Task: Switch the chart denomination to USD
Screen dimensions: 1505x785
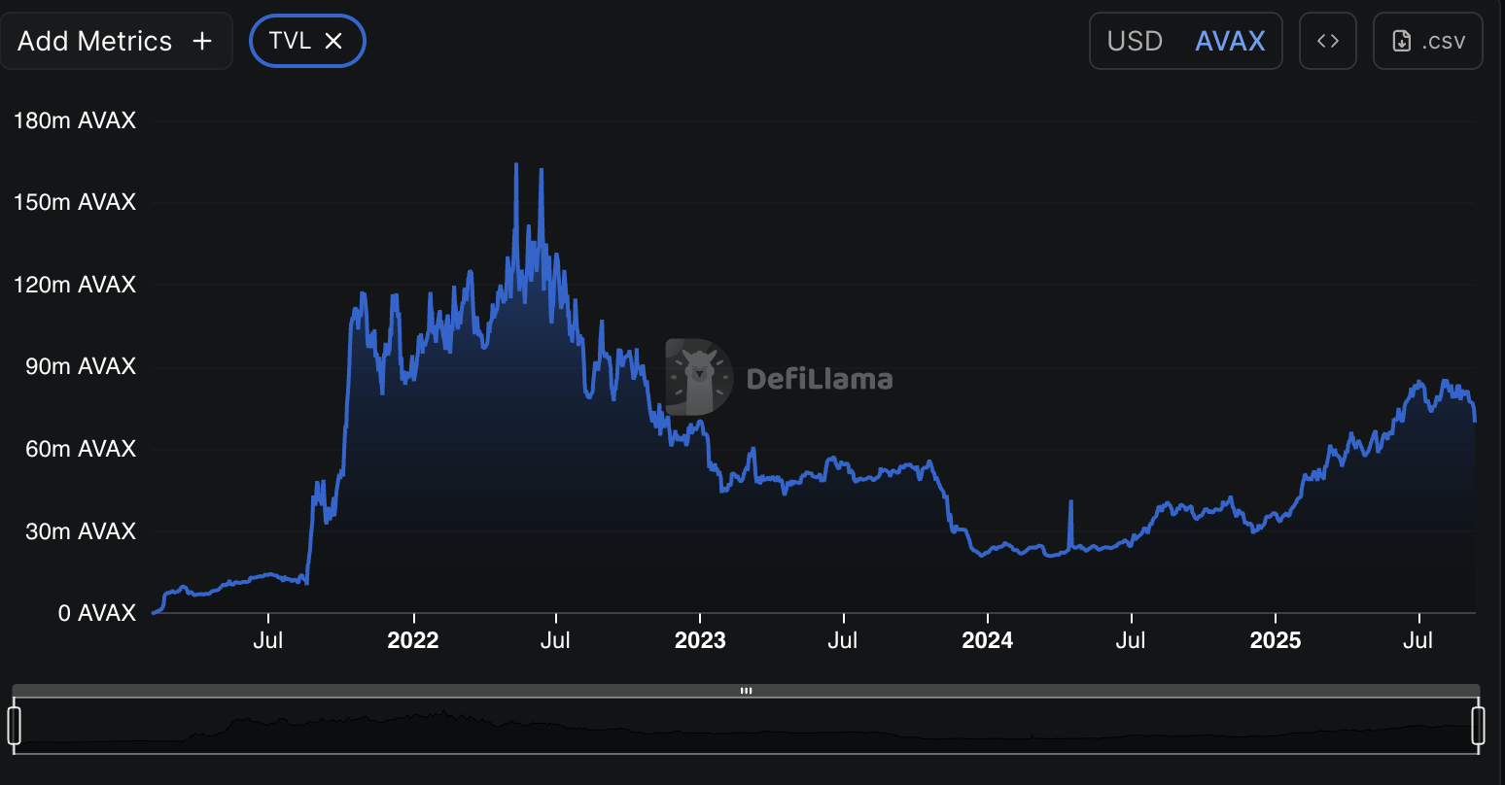Action: [x=1135, y=41]
